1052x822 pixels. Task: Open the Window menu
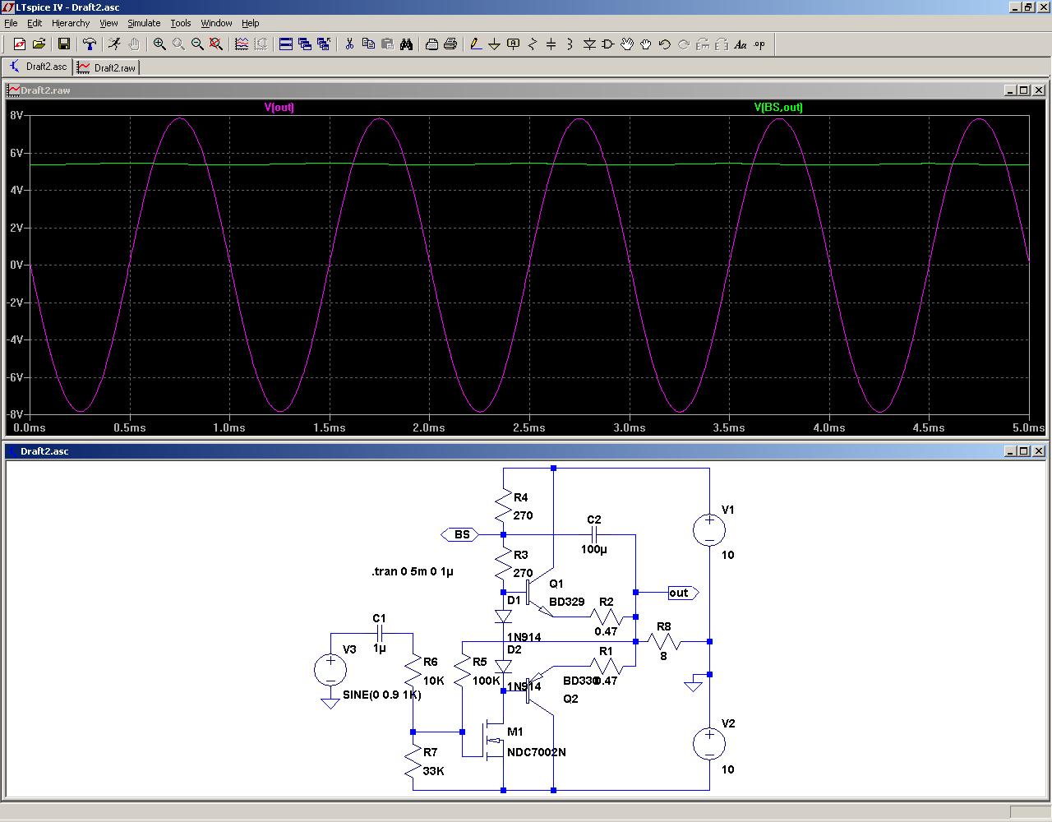[216, 23]
